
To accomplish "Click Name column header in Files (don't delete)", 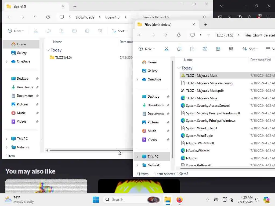I will 188,60.
